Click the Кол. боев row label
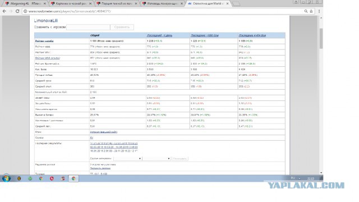This screenshot has height=202, width=359. tap(41, 70)
